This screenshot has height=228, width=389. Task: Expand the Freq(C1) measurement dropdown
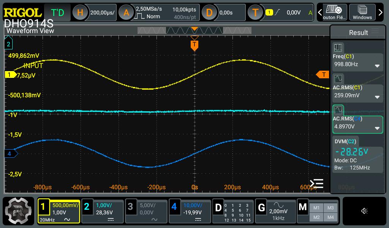point(377,66)
